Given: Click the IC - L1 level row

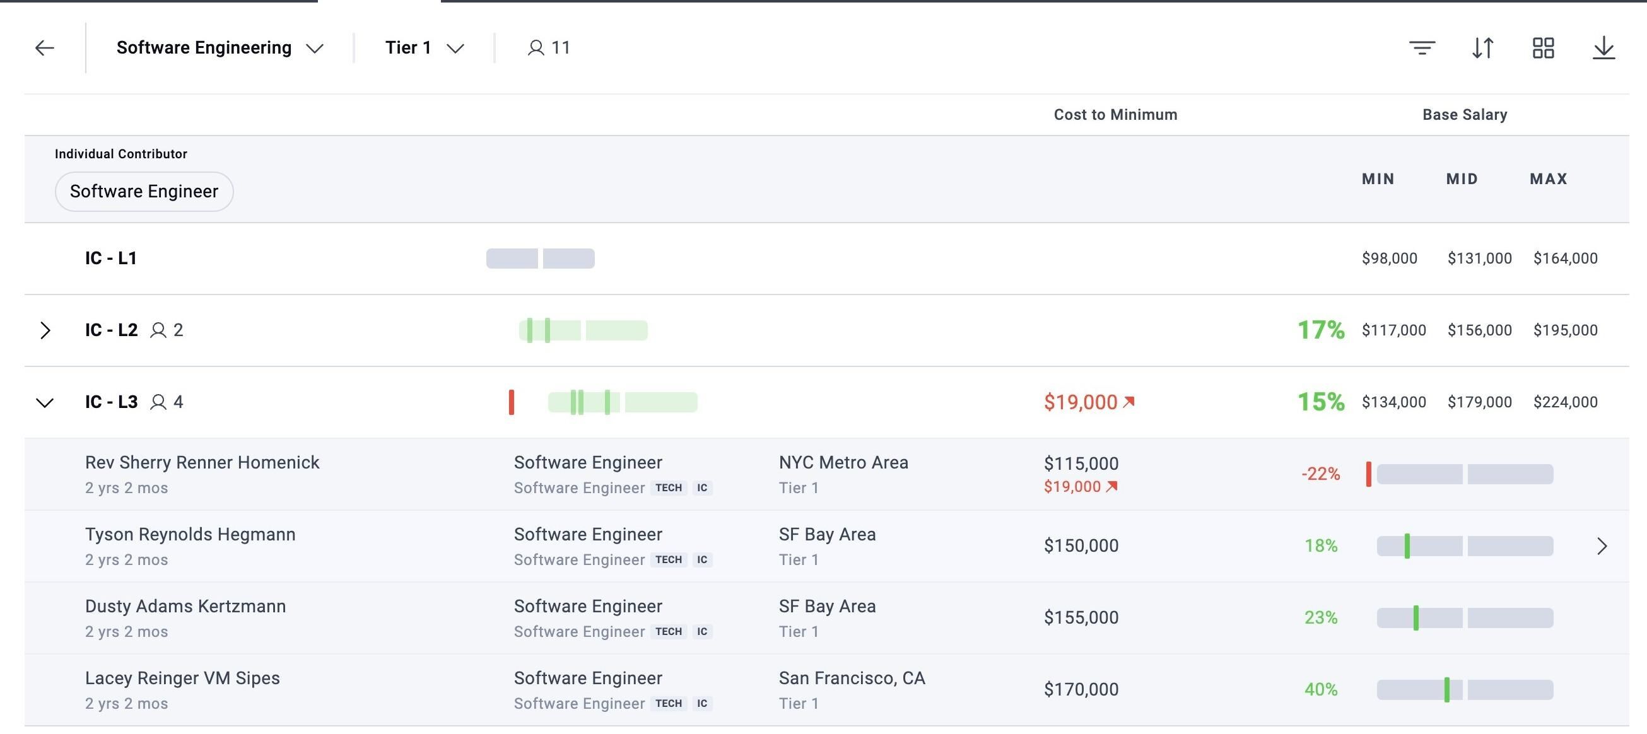Looking at the screenshot, I should click(827, 259).
